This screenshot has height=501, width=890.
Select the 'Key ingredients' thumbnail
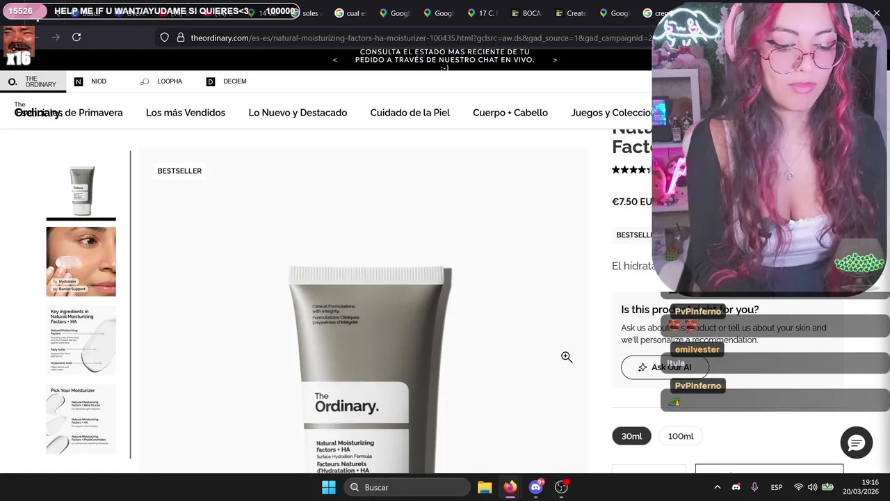point(81,340)
